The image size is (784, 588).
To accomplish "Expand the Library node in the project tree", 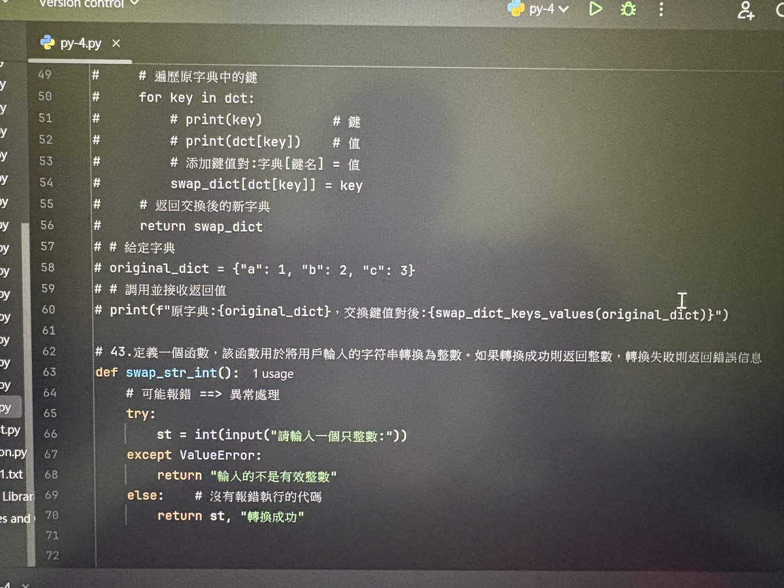I will click(18, 496).
